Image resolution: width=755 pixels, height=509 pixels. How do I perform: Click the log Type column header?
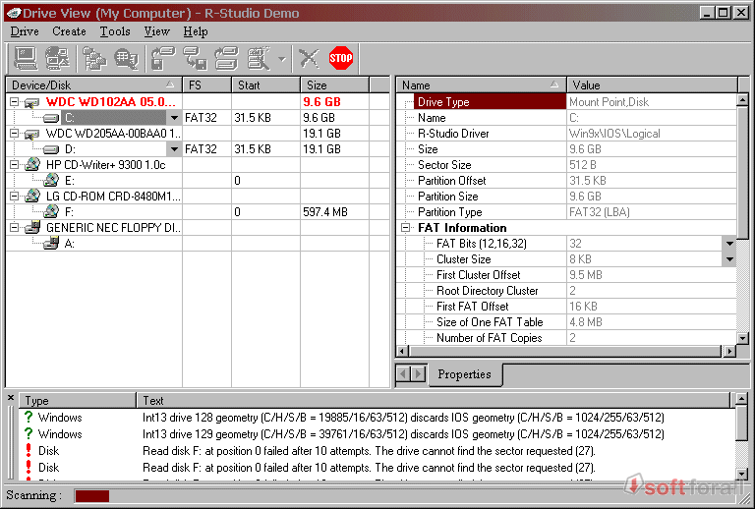pos(78,400)
